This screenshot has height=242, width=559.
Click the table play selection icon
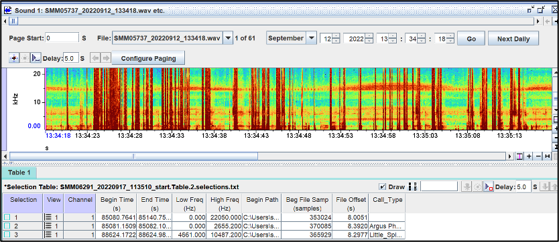[x=489, y=187]
